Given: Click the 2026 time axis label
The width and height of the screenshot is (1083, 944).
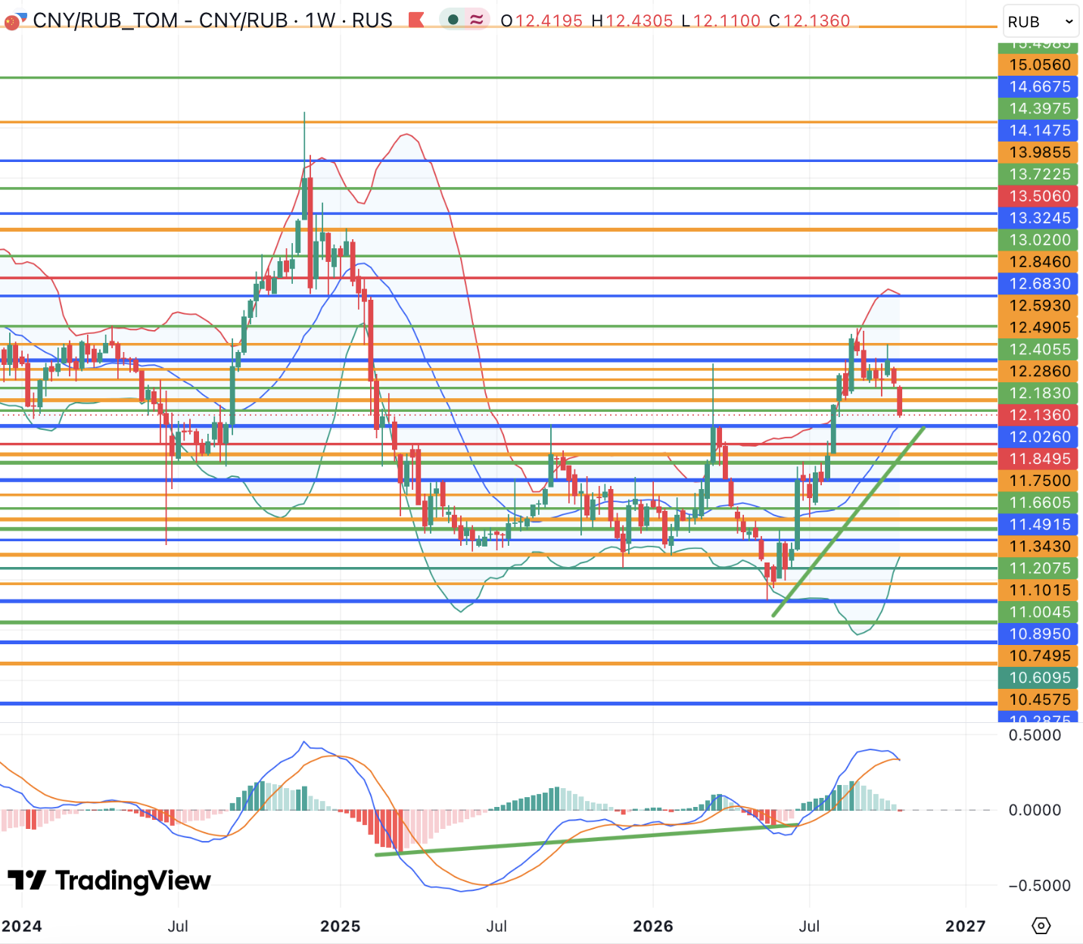Looking at the screenshot, I should (x=652, y=927).
